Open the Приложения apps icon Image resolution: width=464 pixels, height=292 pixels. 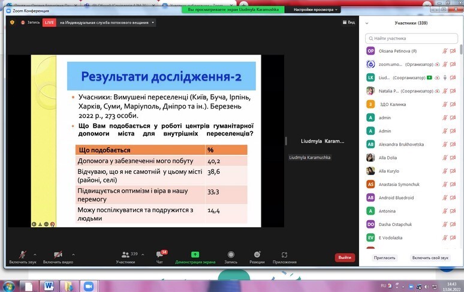[x=284, y=255]
